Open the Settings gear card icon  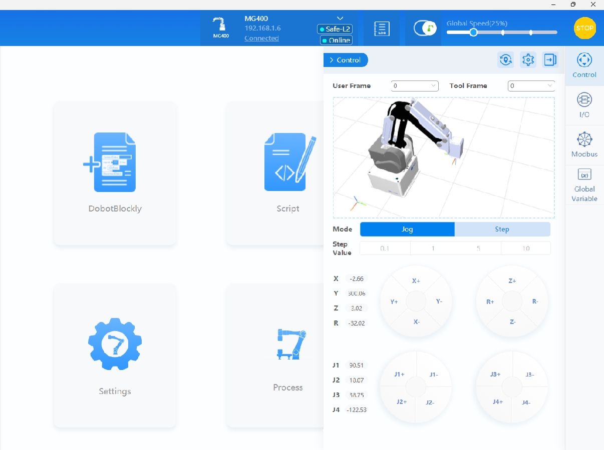click(x=115, y=344)
